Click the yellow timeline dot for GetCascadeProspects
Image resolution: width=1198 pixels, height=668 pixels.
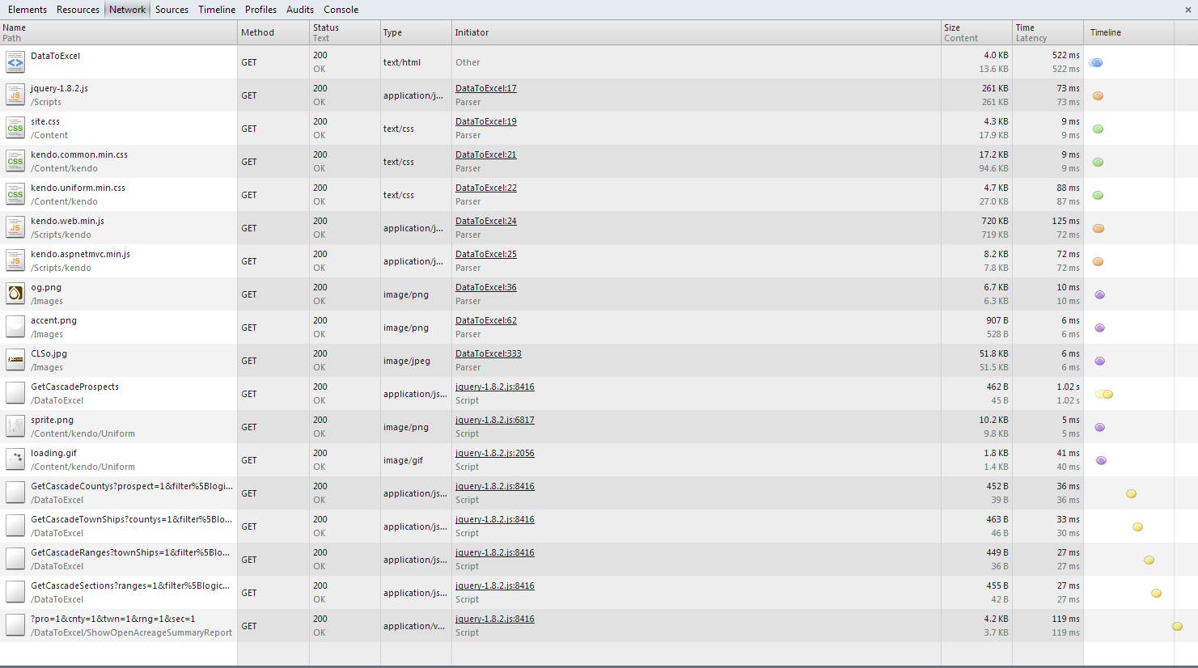click(1106, 394)
